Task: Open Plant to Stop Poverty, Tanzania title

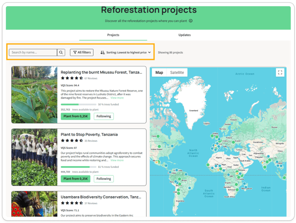Action: [89, 134]
